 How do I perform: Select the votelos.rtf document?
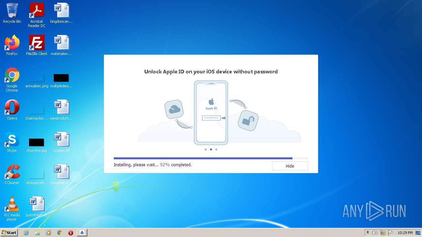[61, 142]
